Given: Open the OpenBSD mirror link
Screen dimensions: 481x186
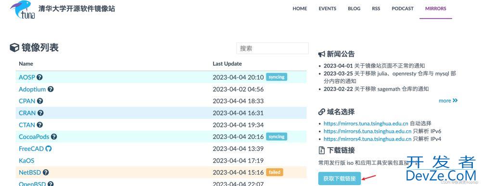Looking at the screenshot, I should 32,184.
